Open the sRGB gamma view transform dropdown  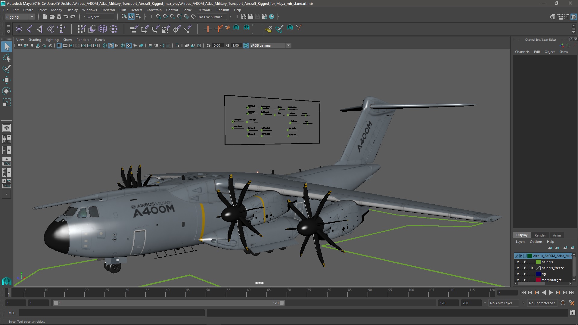click(270, 45)
